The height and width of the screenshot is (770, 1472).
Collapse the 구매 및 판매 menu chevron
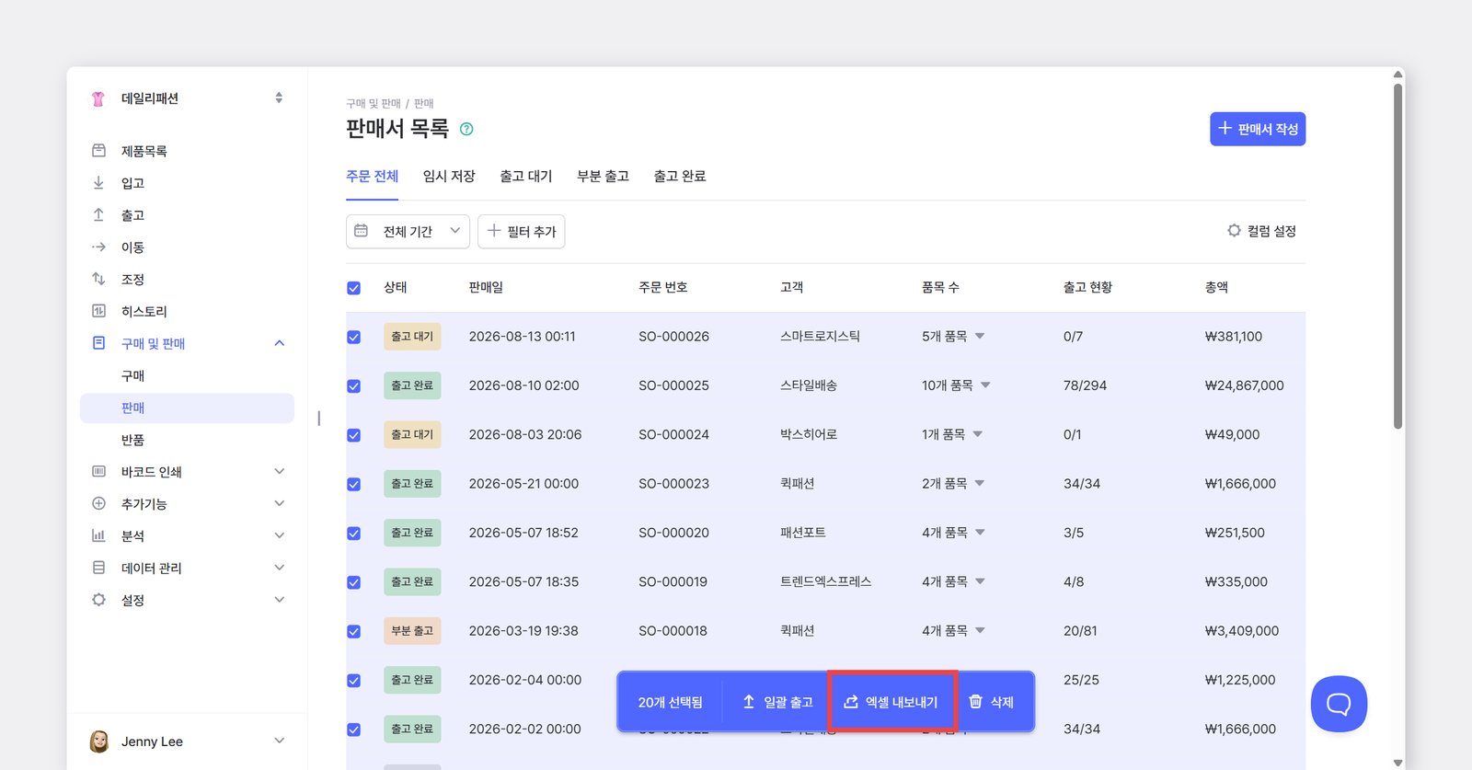(x=280, y=343)
